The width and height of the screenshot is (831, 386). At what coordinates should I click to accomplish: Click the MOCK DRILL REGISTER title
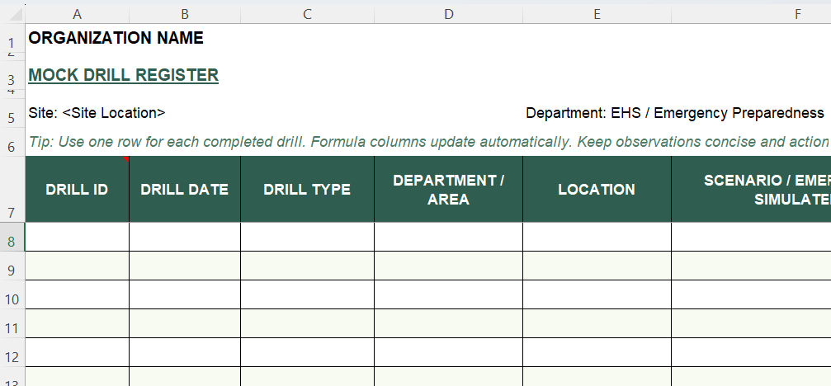123,75
